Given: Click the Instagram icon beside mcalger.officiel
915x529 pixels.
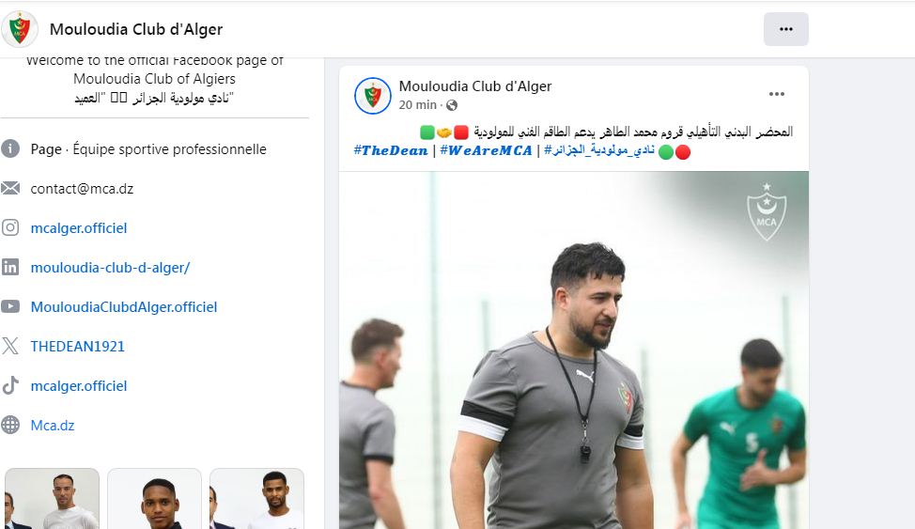Looking at the screenshot, I should point(10,227).
